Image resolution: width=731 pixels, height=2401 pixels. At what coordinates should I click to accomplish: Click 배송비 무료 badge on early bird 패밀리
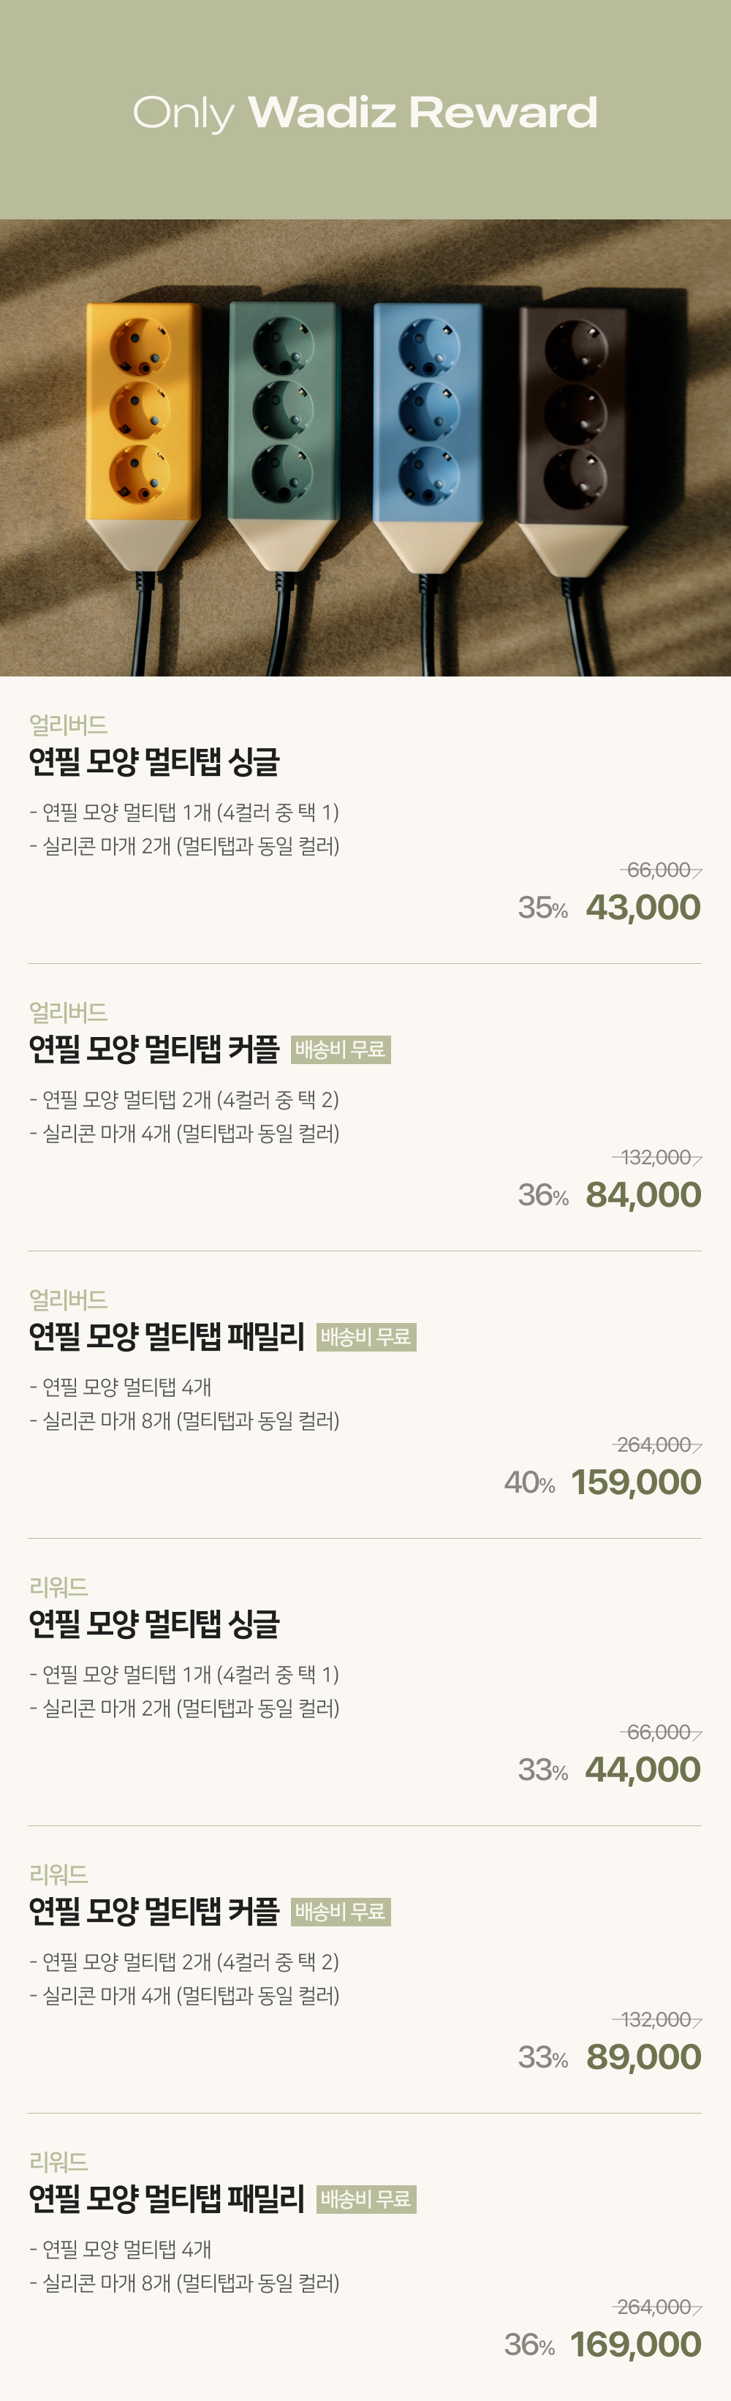(366, 1337)
